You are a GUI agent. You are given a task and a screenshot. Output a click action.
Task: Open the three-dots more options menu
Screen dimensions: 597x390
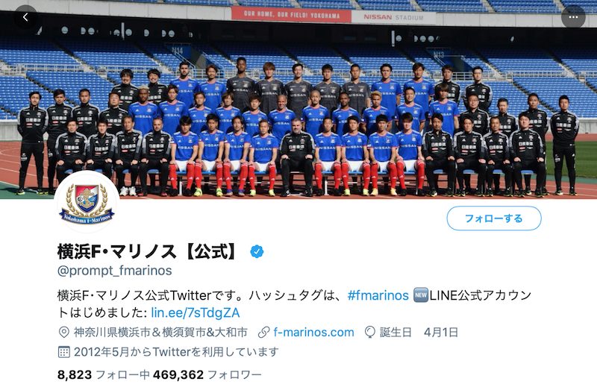(573, 17)
